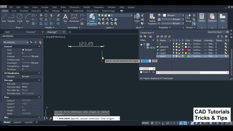Viewport: 233px width, 131px height.
Task: Open the Dimension menu
Action: click(74, 7)
